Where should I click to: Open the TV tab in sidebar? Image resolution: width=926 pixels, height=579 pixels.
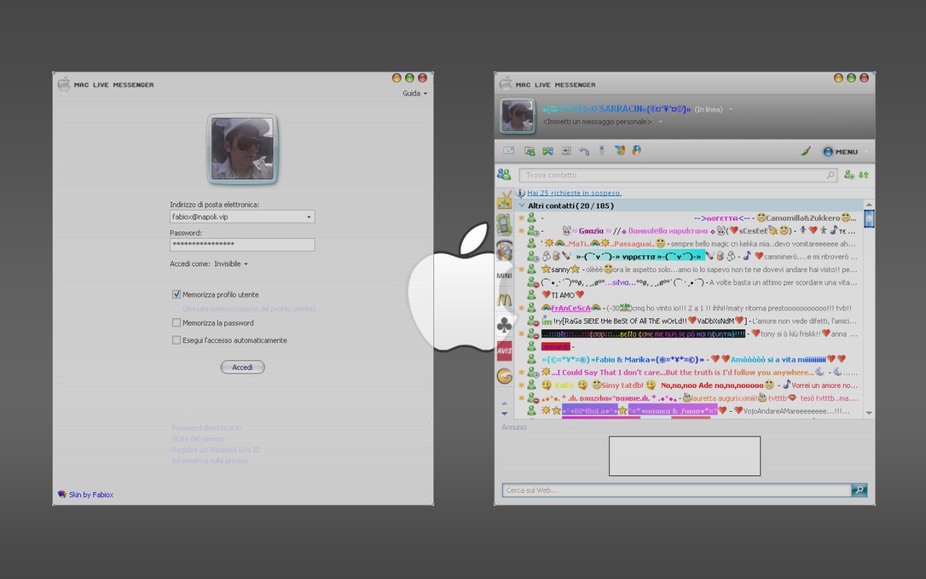tap(504, 200)
